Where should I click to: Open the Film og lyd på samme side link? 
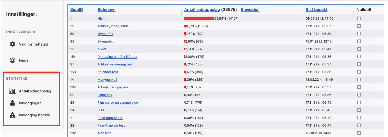(118, 102)
